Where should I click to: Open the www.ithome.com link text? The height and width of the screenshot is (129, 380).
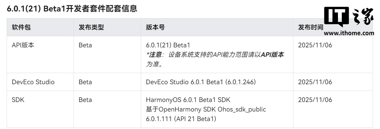coord(349,33)
